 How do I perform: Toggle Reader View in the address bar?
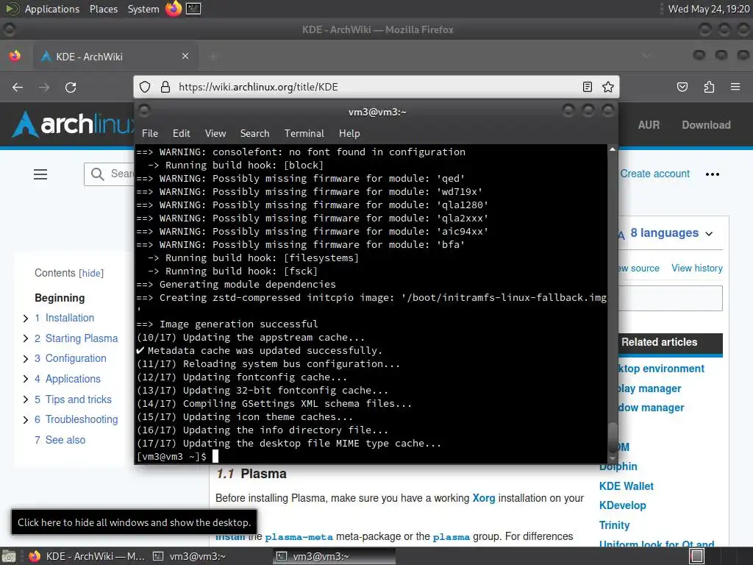pos(588,87)
